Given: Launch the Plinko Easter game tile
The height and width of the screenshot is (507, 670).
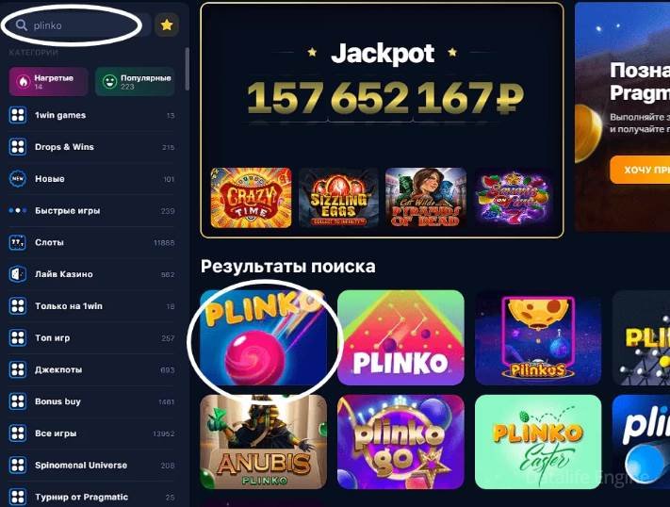Looking at the screenshot, I should pyautogui.click(x=538, y=442).
